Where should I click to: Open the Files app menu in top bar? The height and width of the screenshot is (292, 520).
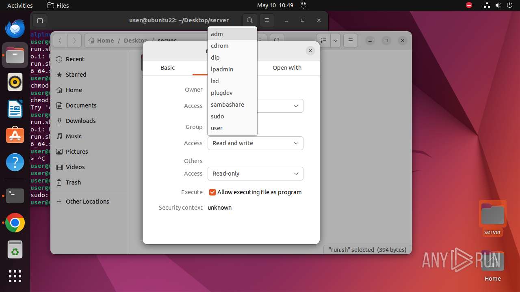[58, 5]
